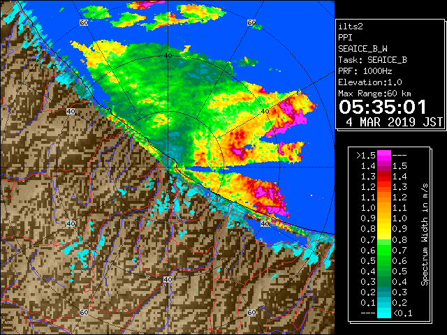Click the "60" range label in the northeast
Viewport: 447px width, 335px height.
point(251,22)
